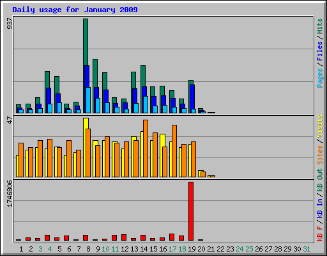Click day label 21 on x-axis
The image size is (327, 256).
[x=211, y=249]
